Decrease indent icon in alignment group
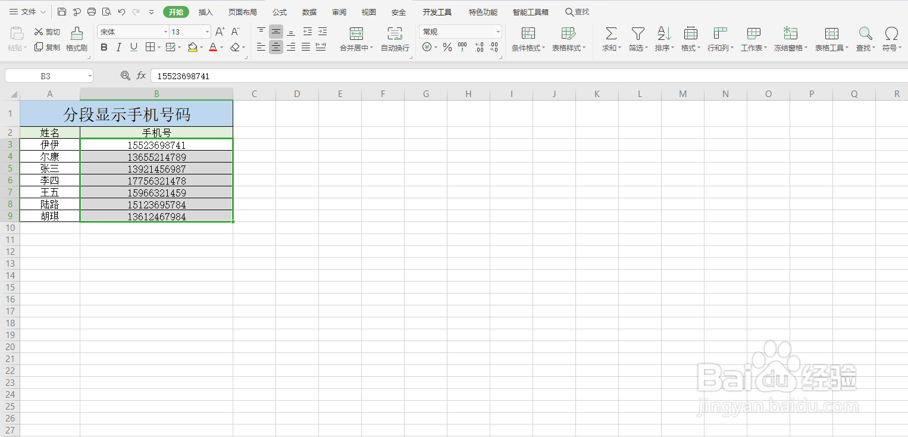This screenshot has height=437, width=908. [308, 32]
